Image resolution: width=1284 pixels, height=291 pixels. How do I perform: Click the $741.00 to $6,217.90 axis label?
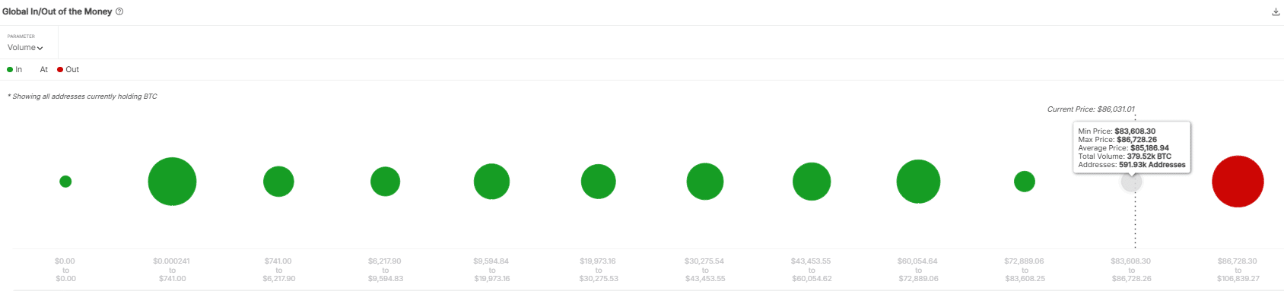tap(278, 270)
